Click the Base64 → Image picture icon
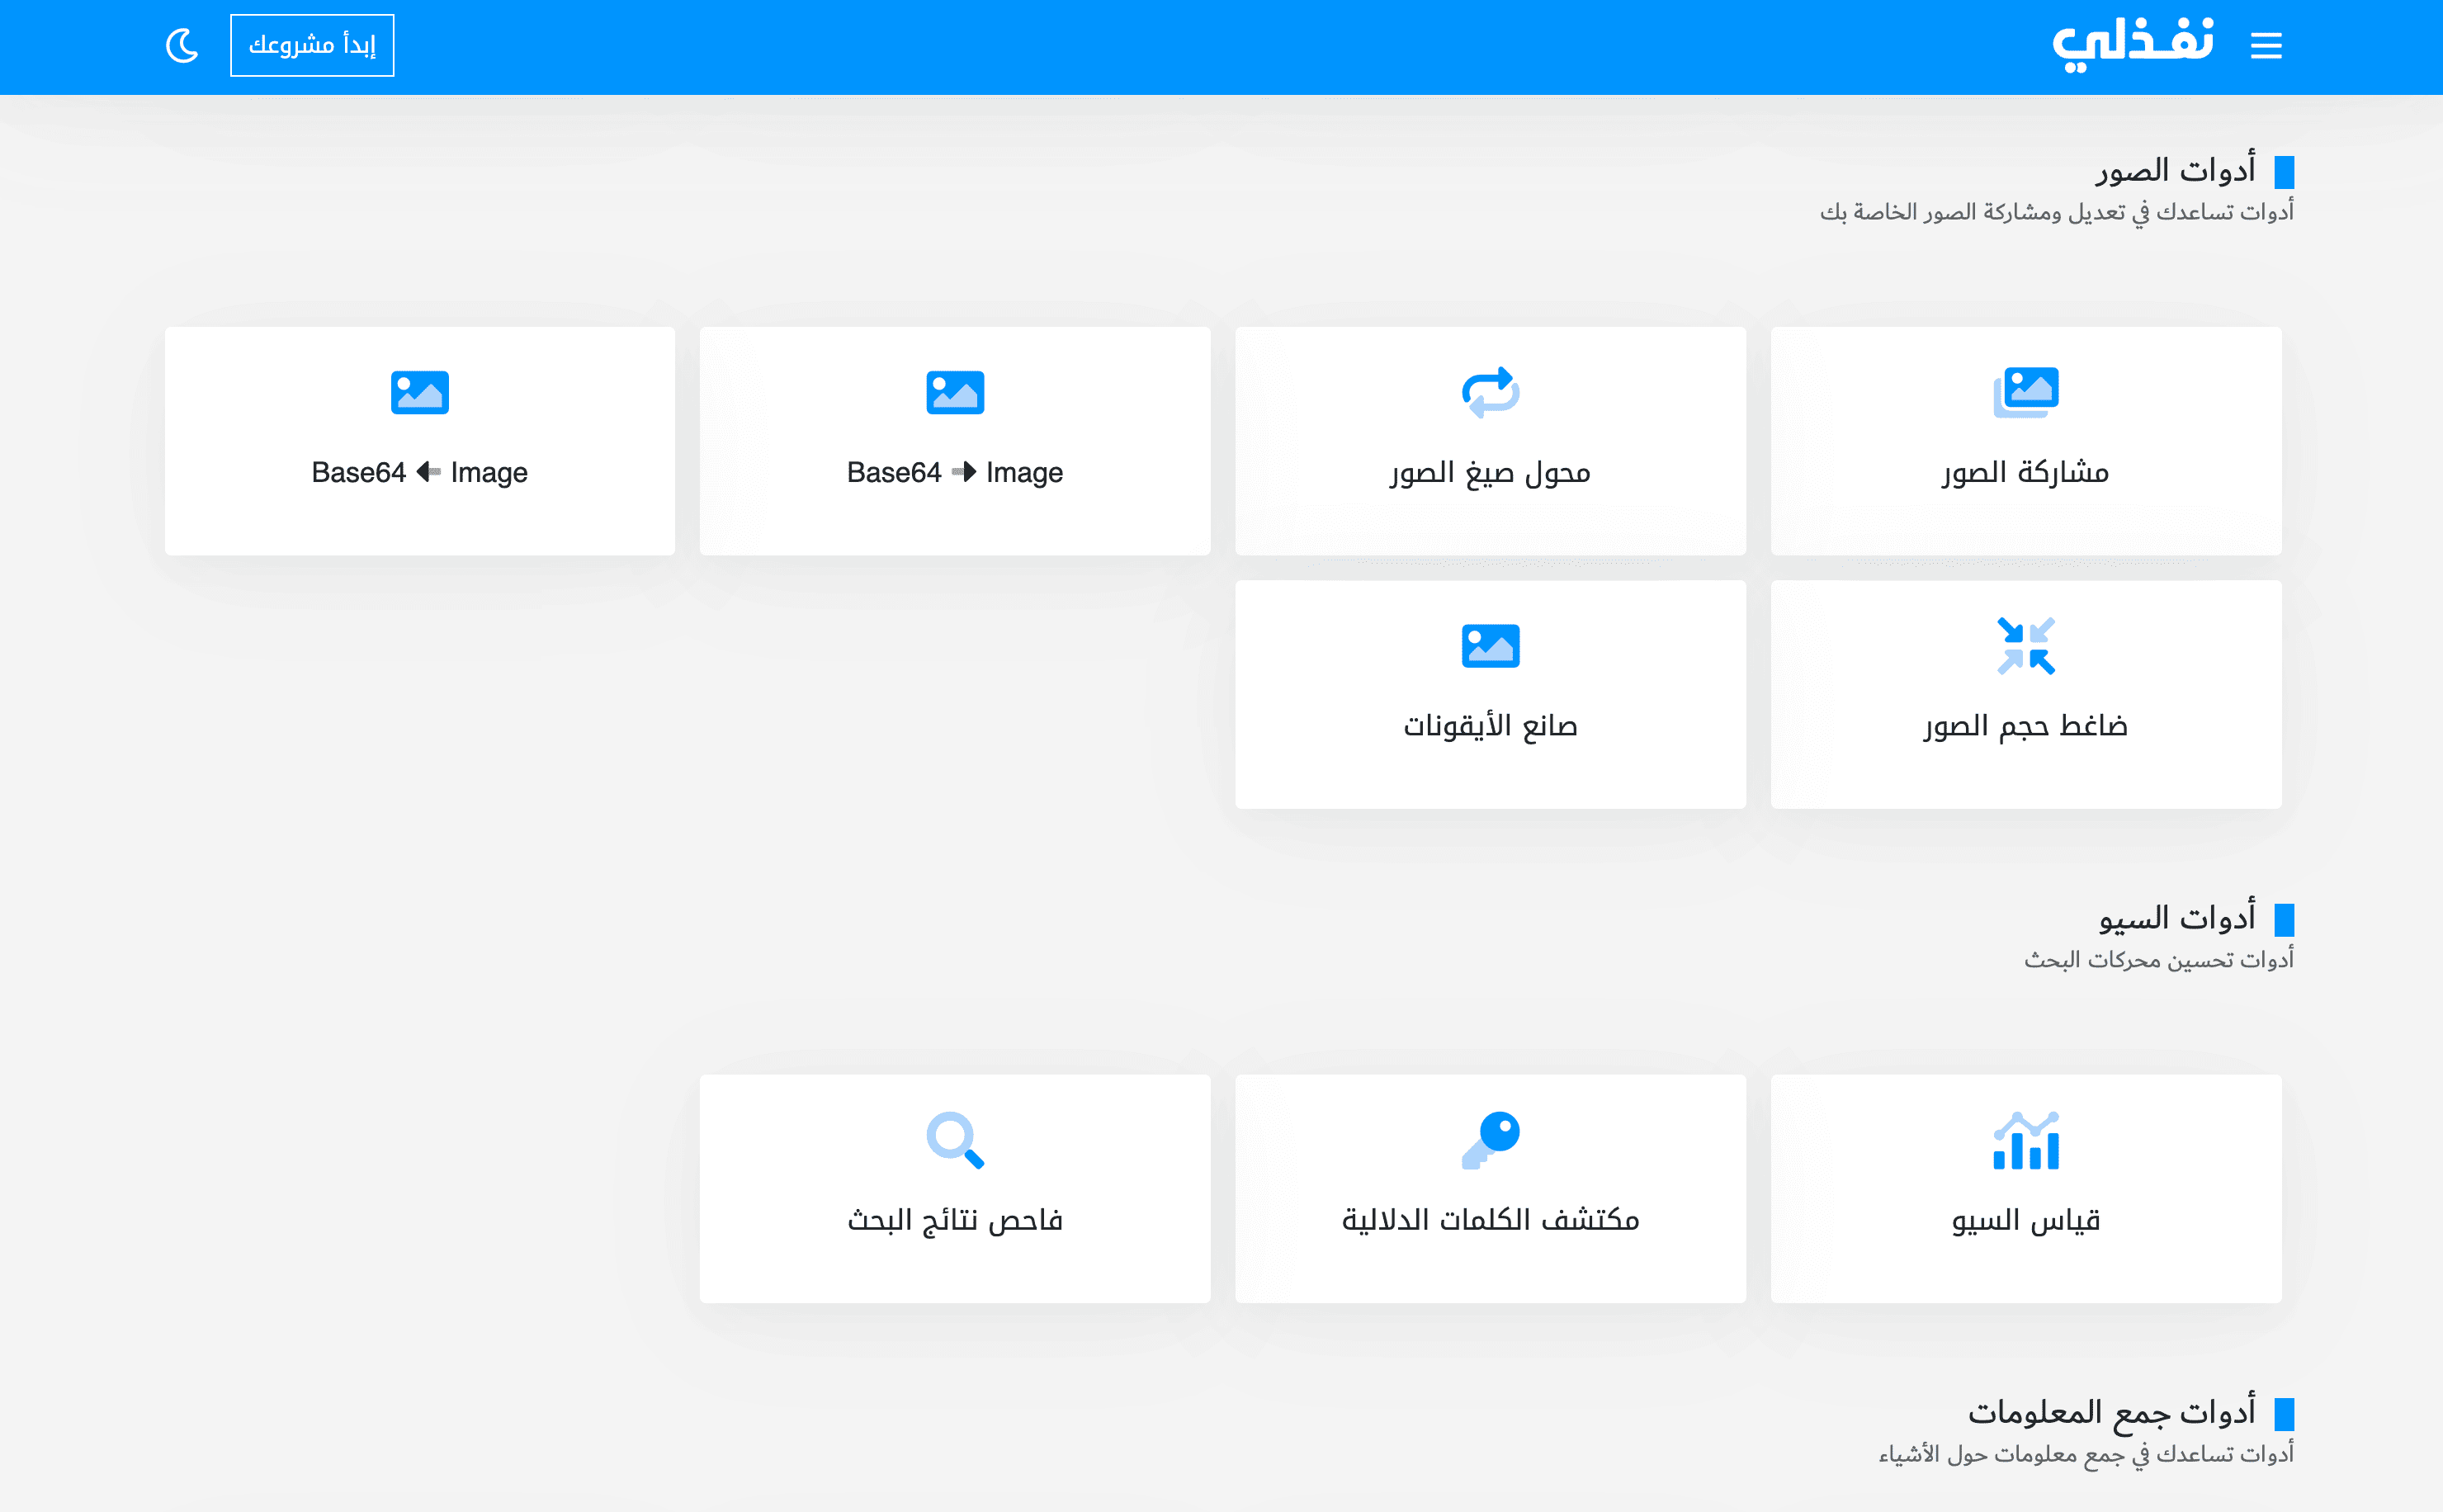 click(955, 392)
